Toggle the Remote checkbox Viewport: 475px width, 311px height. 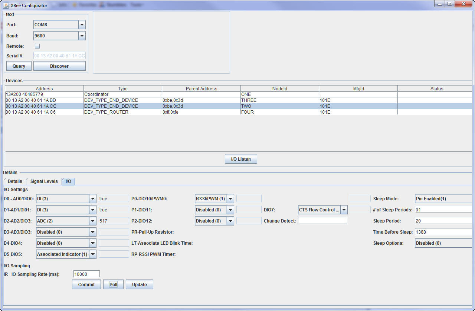pyautogui.click(x=37, y=46)
